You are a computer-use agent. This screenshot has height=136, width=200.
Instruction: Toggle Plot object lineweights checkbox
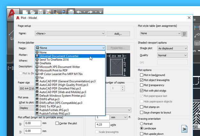point(142,80)
